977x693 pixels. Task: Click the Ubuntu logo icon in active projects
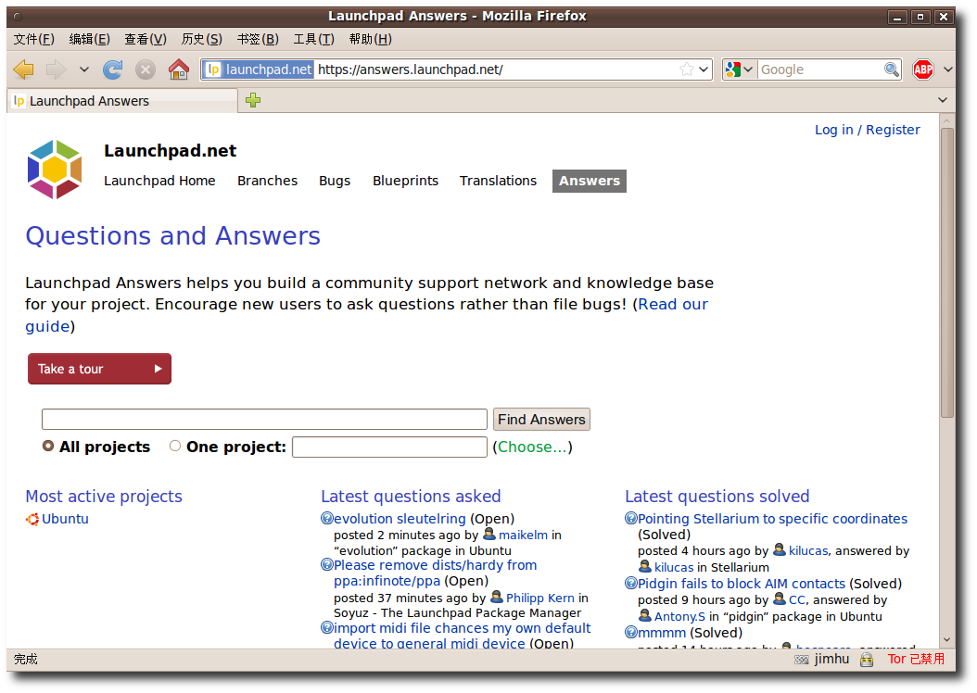point(32,519)
